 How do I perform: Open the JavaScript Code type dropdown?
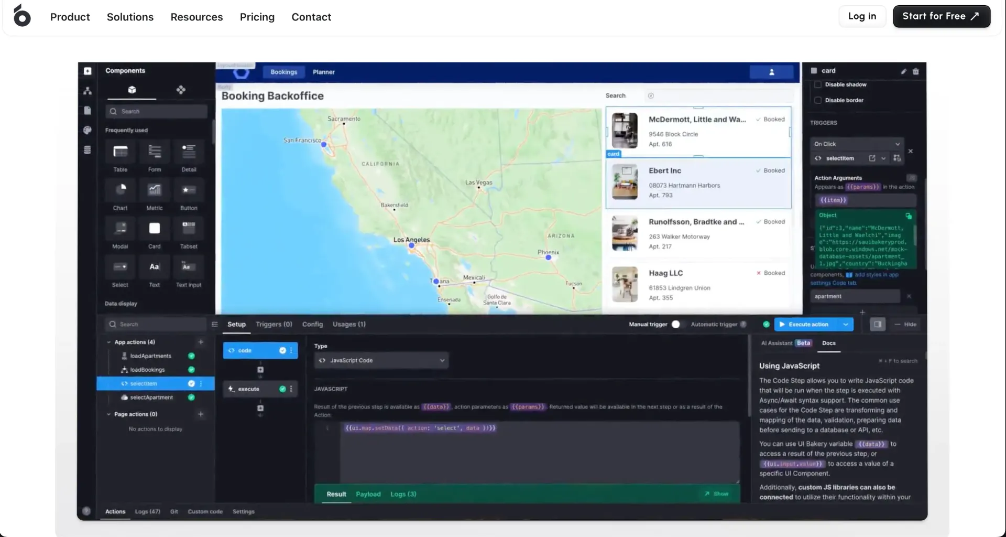pyautogui.click(x=381, y=360)
